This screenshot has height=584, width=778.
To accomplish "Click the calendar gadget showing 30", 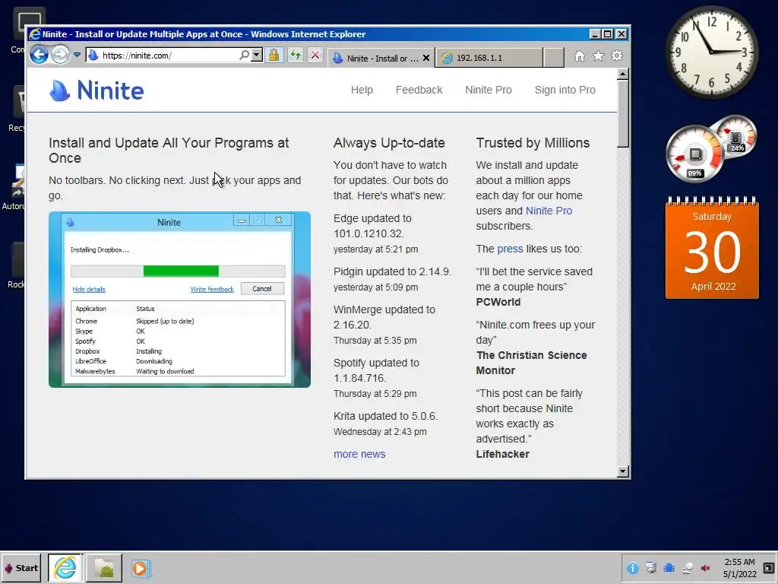I will click(x=712, y=247).
